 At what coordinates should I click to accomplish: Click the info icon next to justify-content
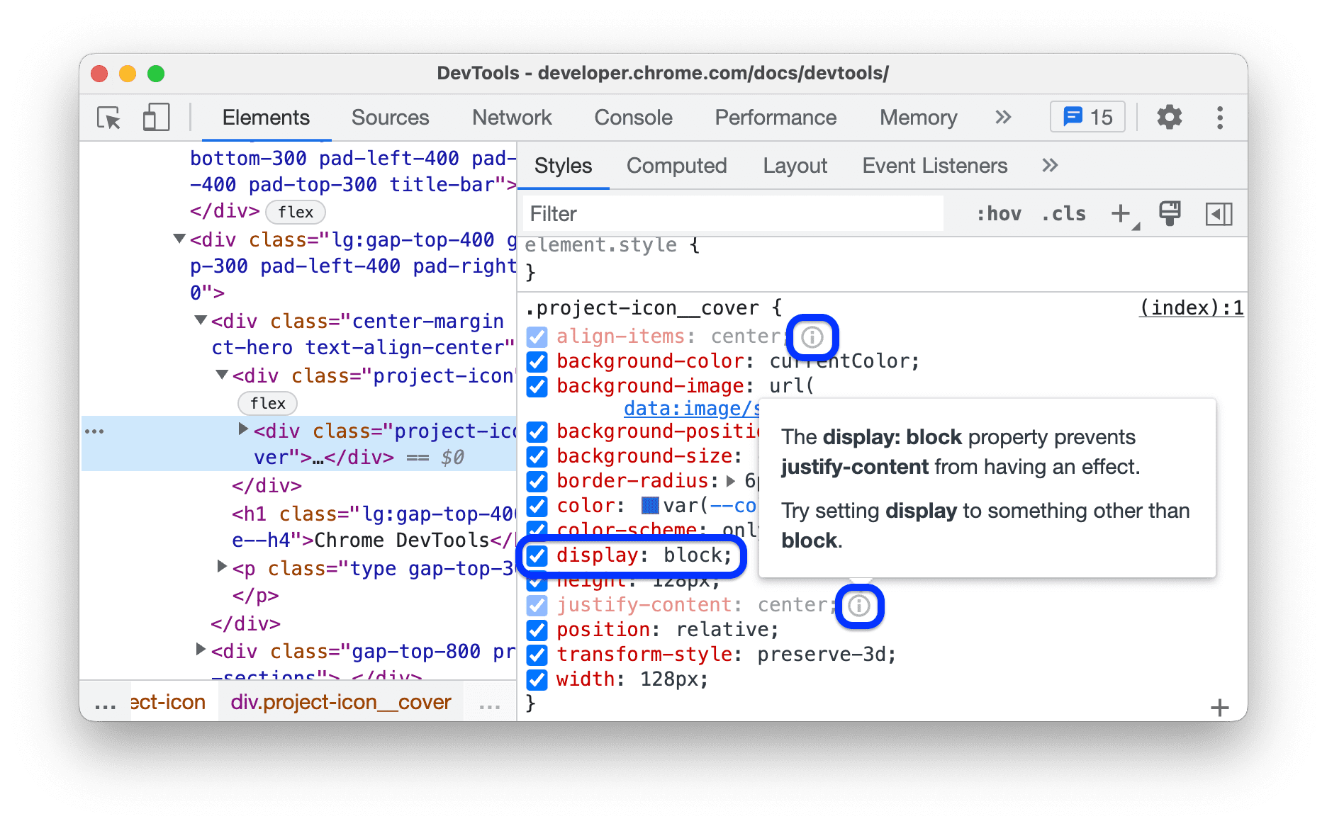click(x=859, y=606)
